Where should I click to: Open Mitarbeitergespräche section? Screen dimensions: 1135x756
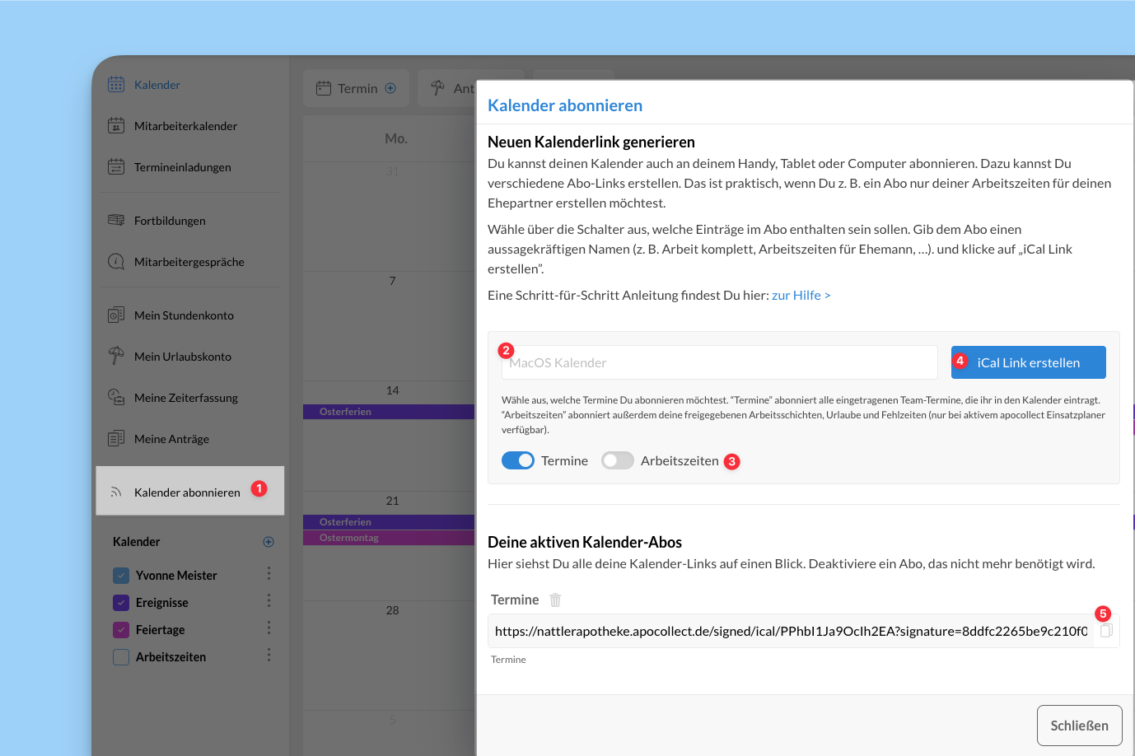[189, 262]
